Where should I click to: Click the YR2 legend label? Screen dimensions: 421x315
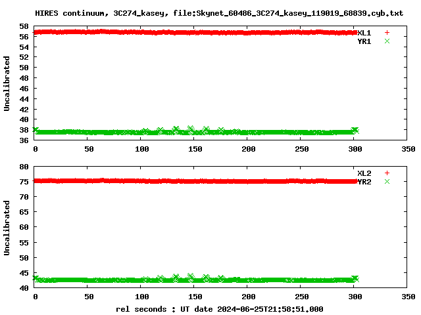tap(364, 182)
